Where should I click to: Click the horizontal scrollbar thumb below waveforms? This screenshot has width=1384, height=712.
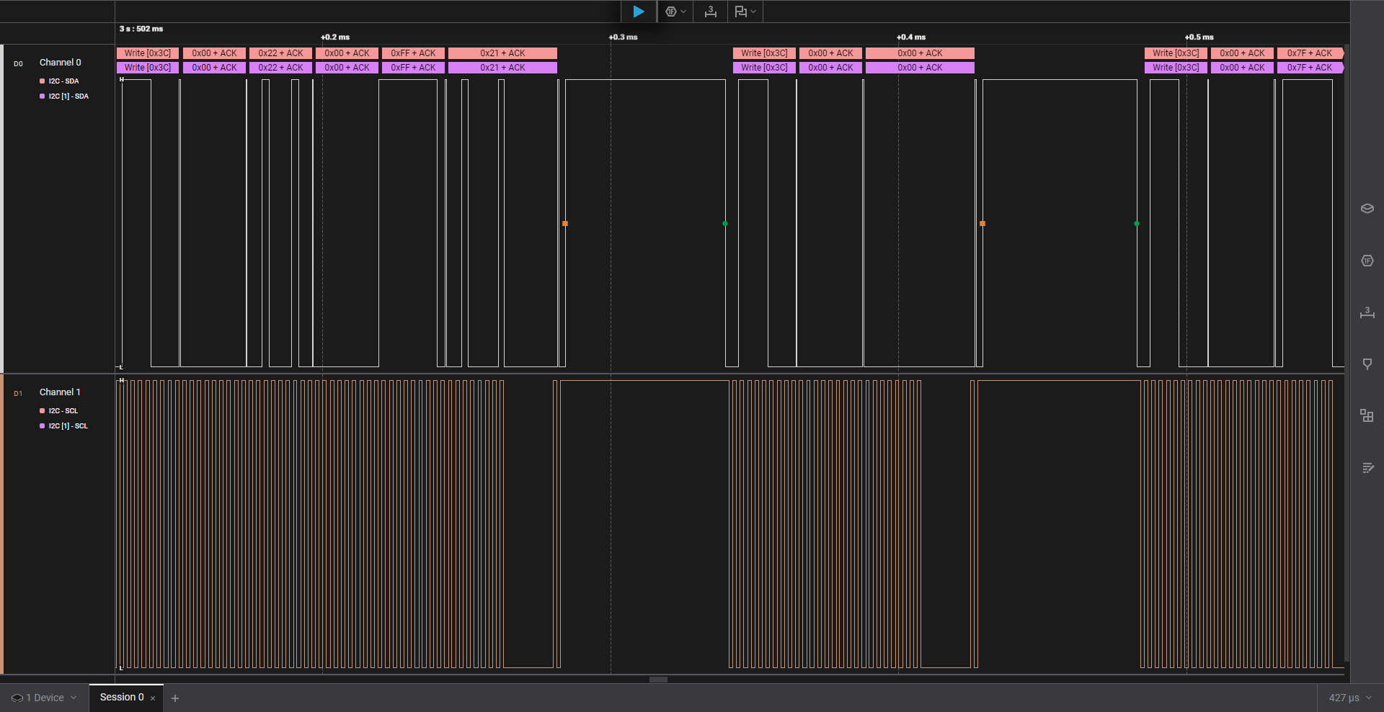coord(658,680)
